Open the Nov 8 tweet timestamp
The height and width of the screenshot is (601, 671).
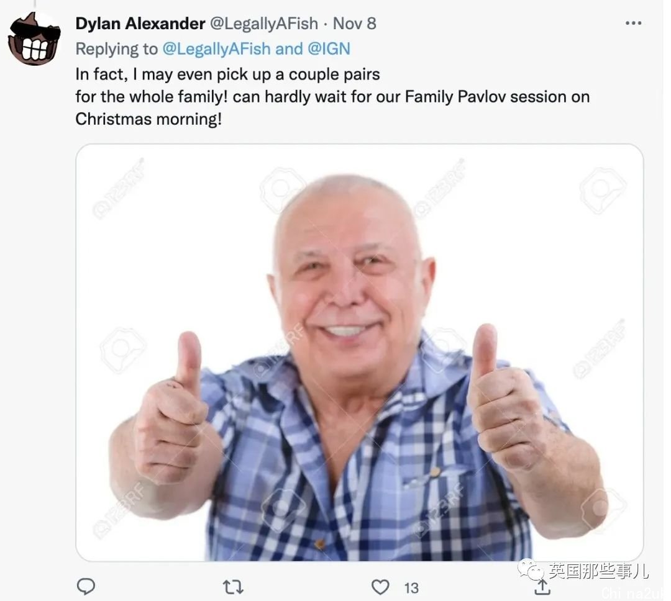point(354,24)
